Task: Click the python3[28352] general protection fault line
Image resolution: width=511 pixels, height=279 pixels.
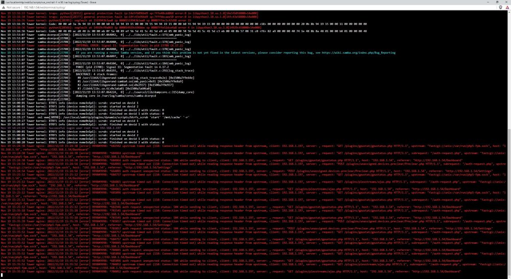Action: 129,13
